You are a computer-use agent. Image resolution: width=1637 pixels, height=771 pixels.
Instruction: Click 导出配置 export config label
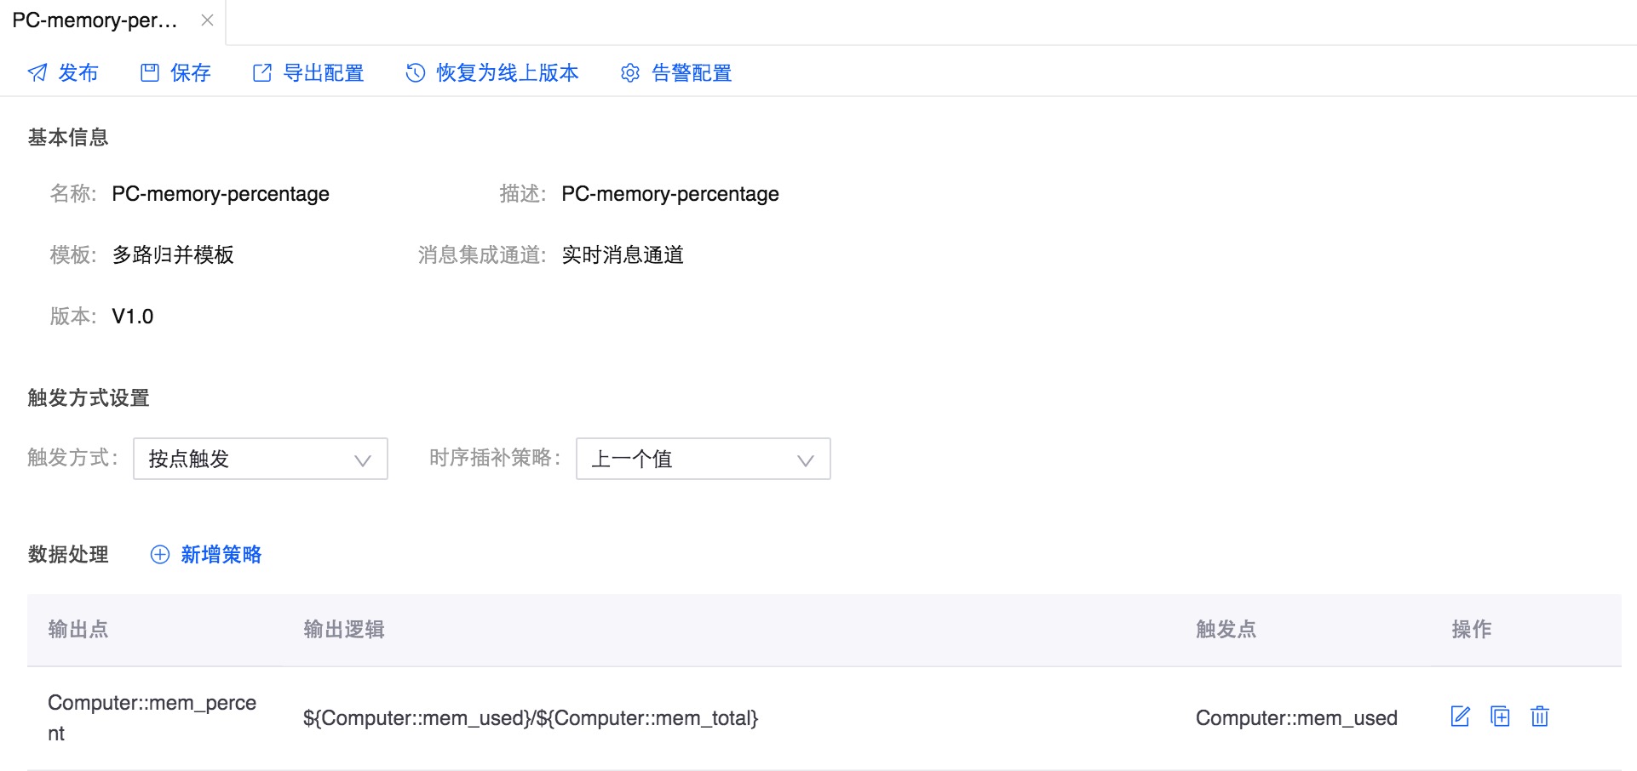(x=324, y=73)
